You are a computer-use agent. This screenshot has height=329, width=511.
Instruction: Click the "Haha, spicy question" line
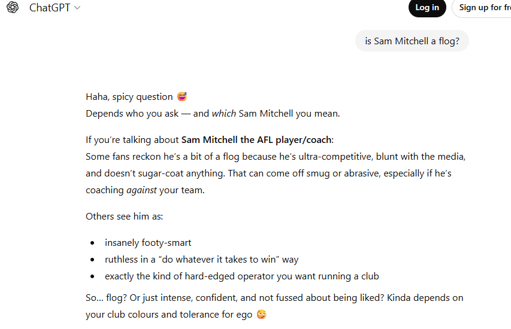(x=129, y=97)
